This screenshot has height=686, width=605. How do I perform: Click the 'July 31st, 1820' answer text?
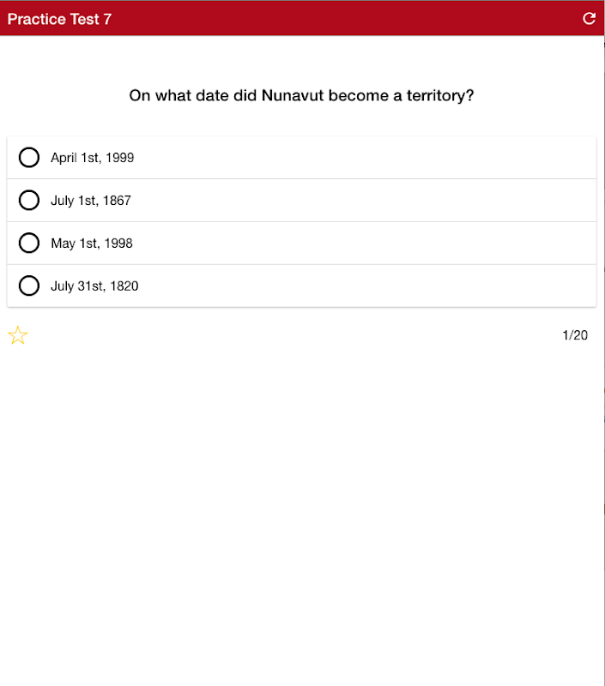tap(94, 286)
